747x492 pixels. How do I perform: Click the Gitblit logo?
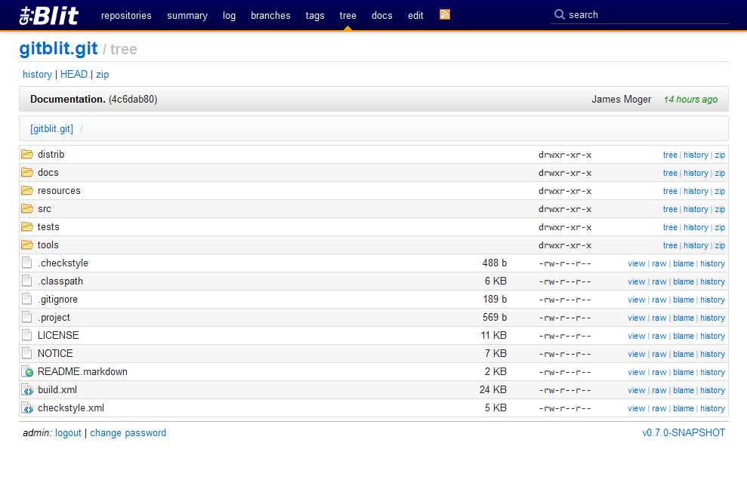pyautogui.click(x=49, y=15)
